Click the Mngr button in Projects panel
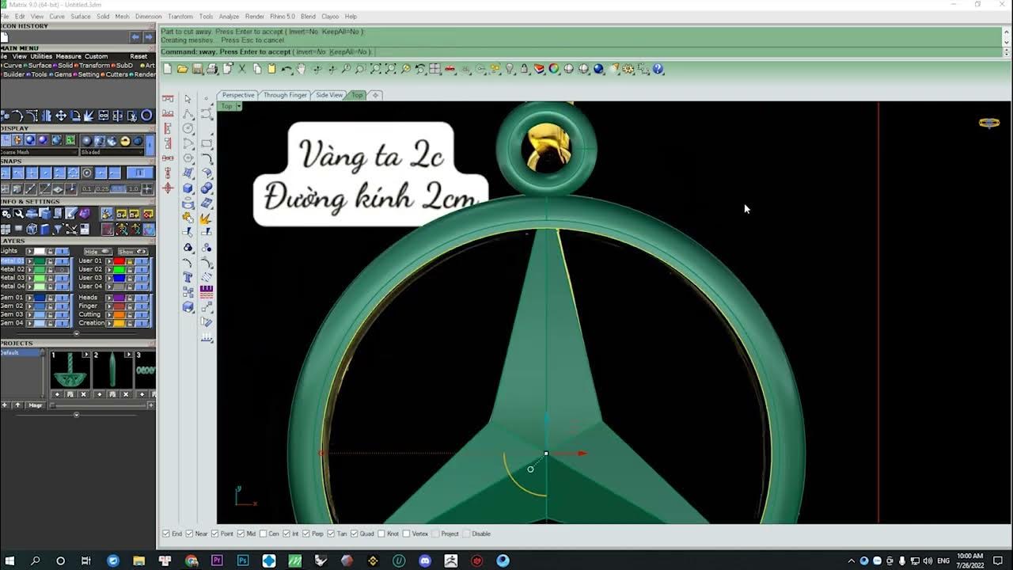This screenshot has width=1013, height=570. tap(36, 405)
